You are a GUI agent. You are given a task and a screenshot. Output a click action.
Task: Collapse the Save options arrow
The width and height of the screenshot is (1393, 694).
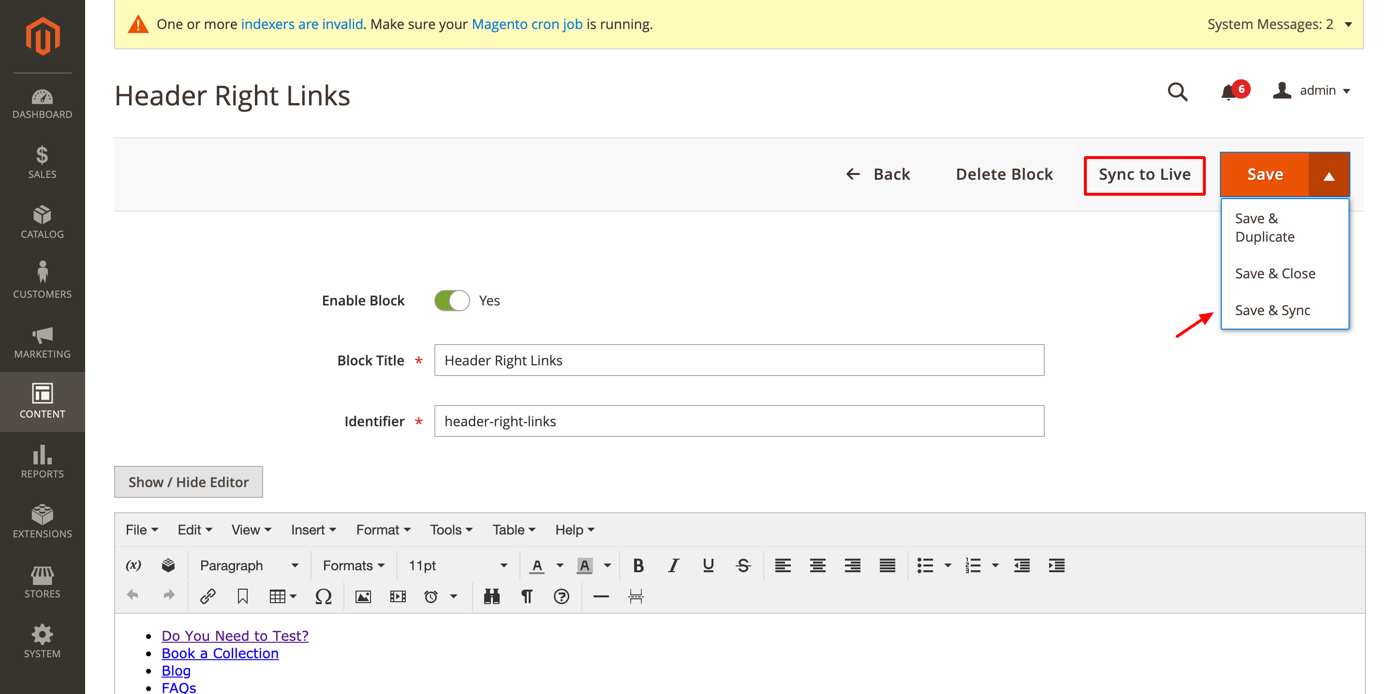(x=1329, y=175)
